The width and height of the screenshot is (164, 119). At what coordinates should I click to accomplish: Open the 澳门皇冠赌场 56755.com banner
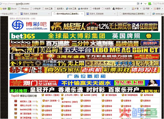pyautogui.click(x=85, y=83)
